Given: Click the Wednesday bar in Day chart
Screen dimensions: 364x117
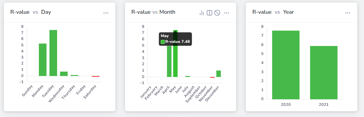Looking at the screenshot, I should 64,74.
